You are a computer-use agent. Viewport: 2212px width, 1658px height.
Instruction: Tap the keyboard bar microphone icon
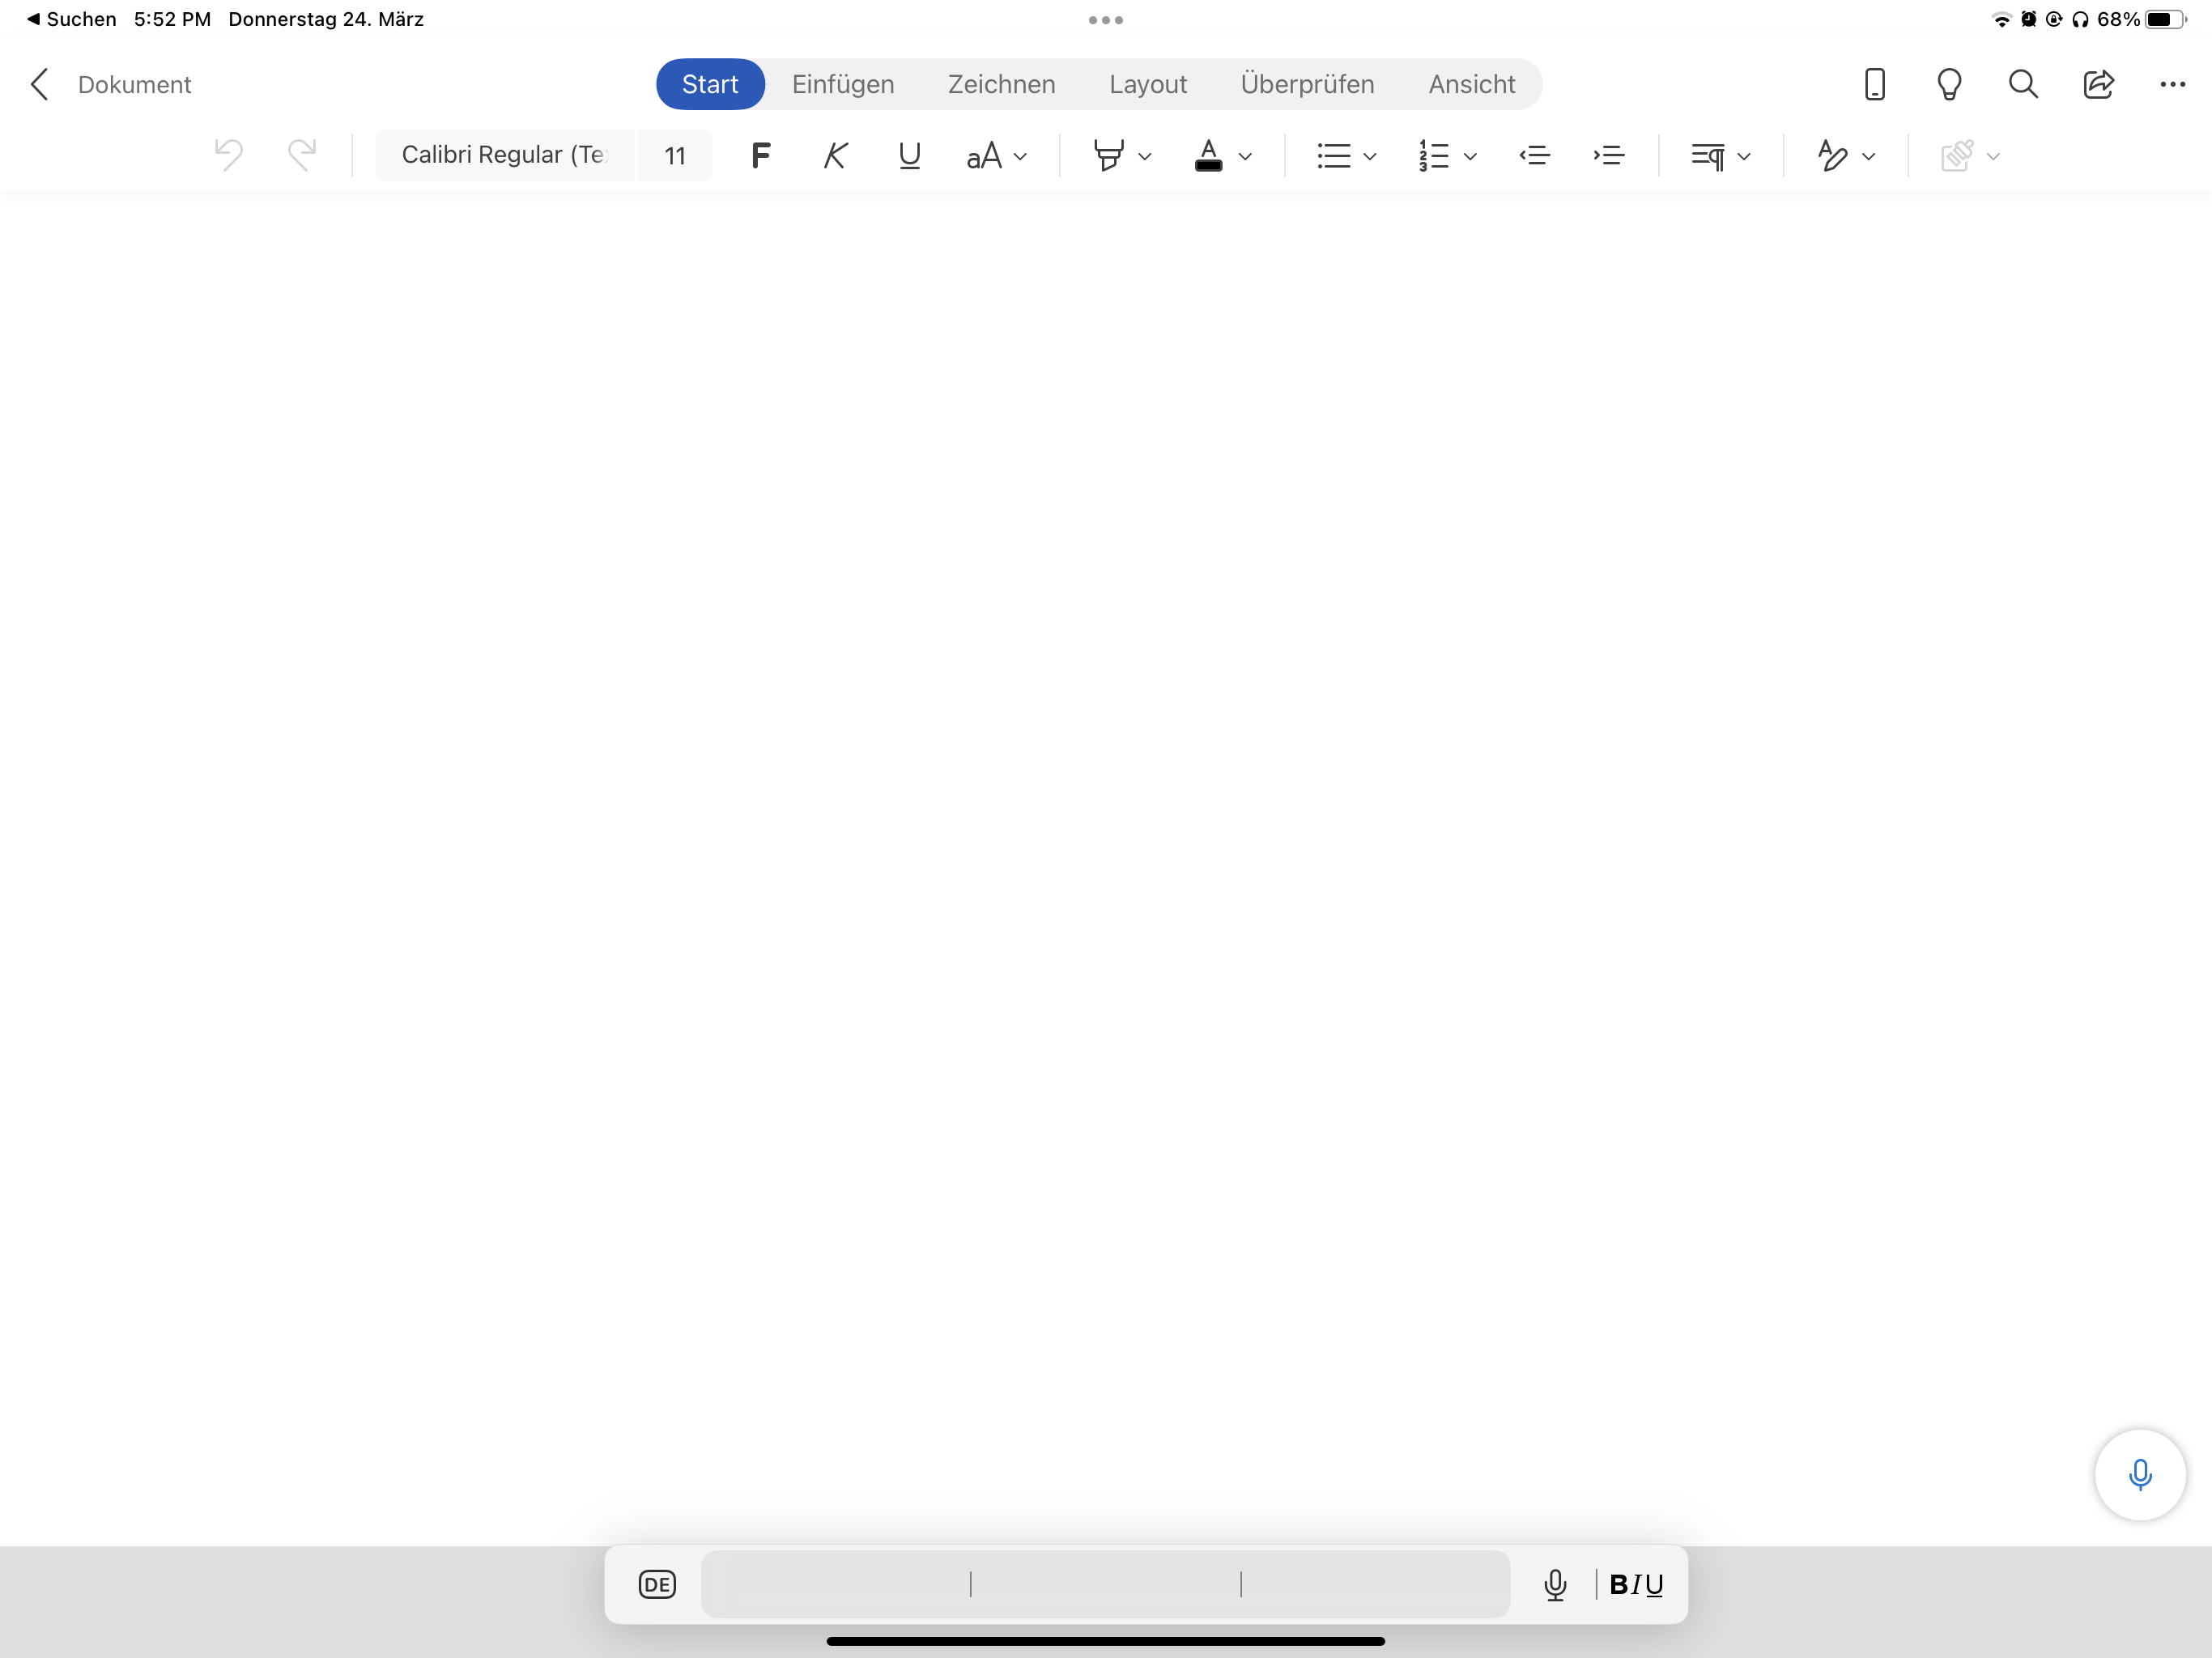(x=1554, y=1584)
